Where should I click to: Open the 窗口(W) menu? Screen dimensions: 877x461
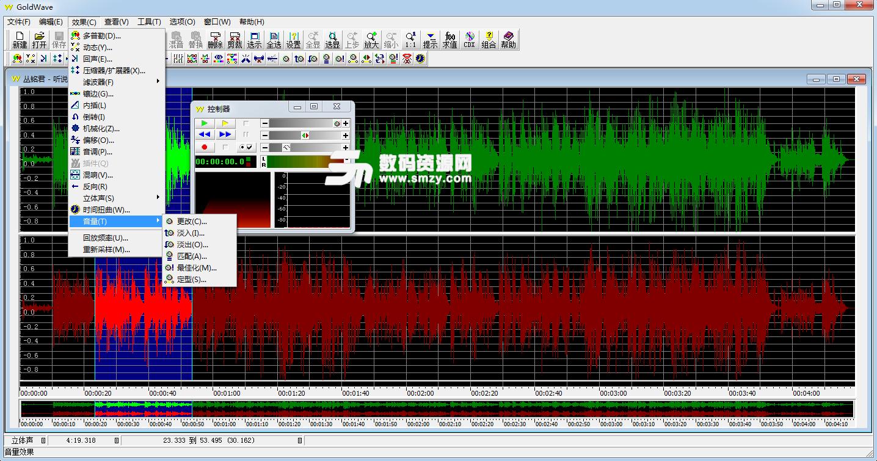click(217, 22)
